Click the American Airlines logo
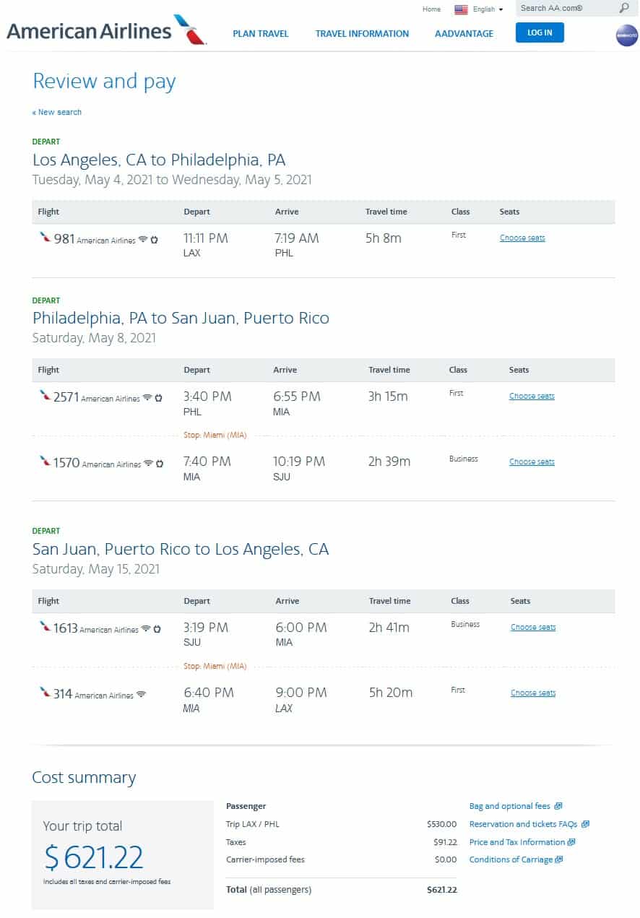This screenshot has width=640, height=918. [x=106, y=30]
